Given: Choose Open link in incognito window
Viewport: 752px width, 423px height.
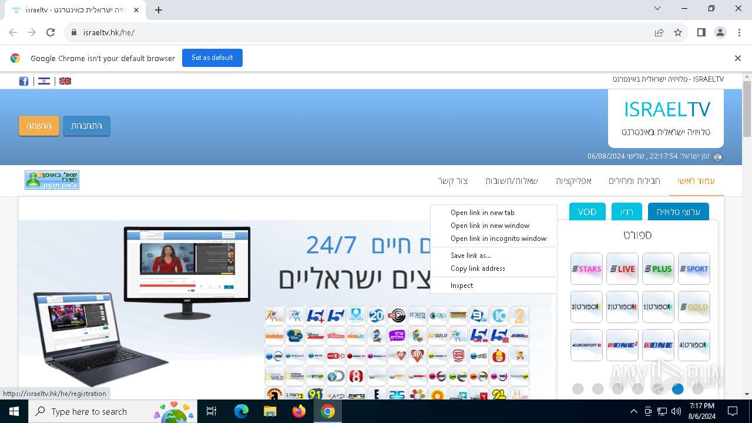Looking at the screenshot, I should pyautogui.click(x=493, y=239).
